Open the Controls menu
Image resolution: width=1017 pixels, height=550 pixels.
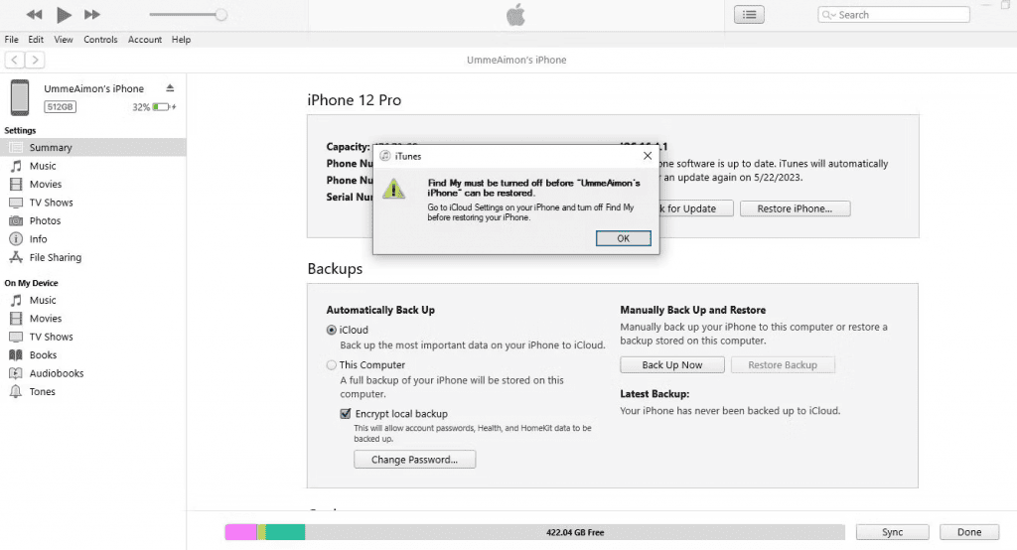100,40
